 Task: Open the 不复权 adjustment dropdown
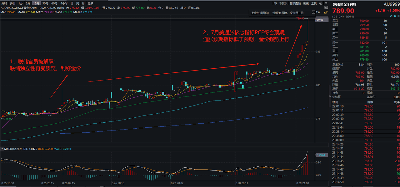[283, 3]
